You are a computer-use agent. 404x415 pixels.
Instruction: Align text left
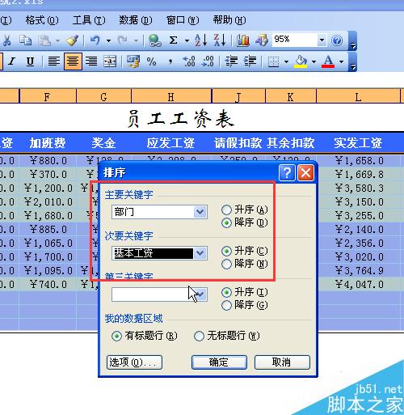(x=54, y=61)
